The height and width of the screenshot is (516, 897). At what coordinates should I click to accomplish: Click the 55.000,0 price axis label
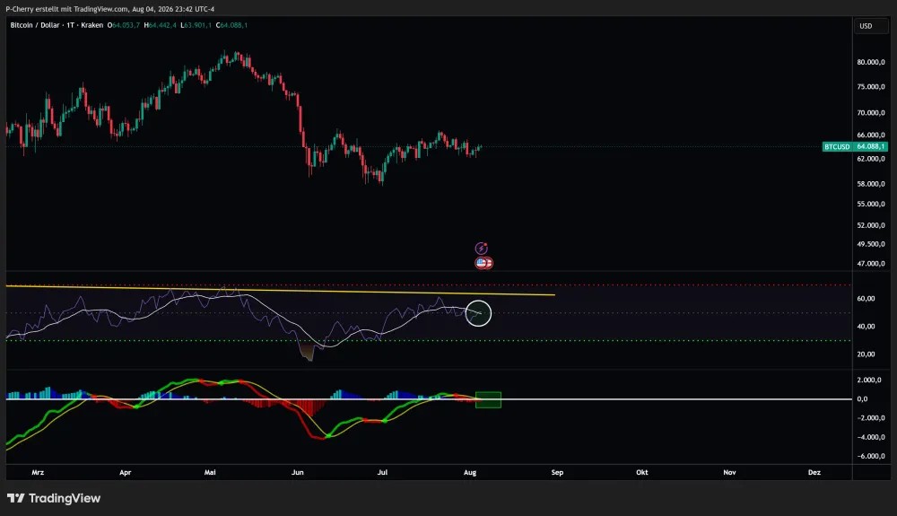coord(871,205)
